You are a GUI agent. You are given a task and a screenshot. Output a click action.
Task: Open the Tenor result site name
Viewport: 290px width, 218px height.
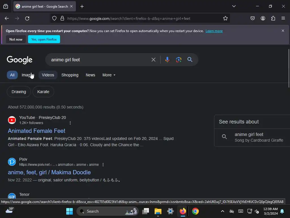coord(24,194)
